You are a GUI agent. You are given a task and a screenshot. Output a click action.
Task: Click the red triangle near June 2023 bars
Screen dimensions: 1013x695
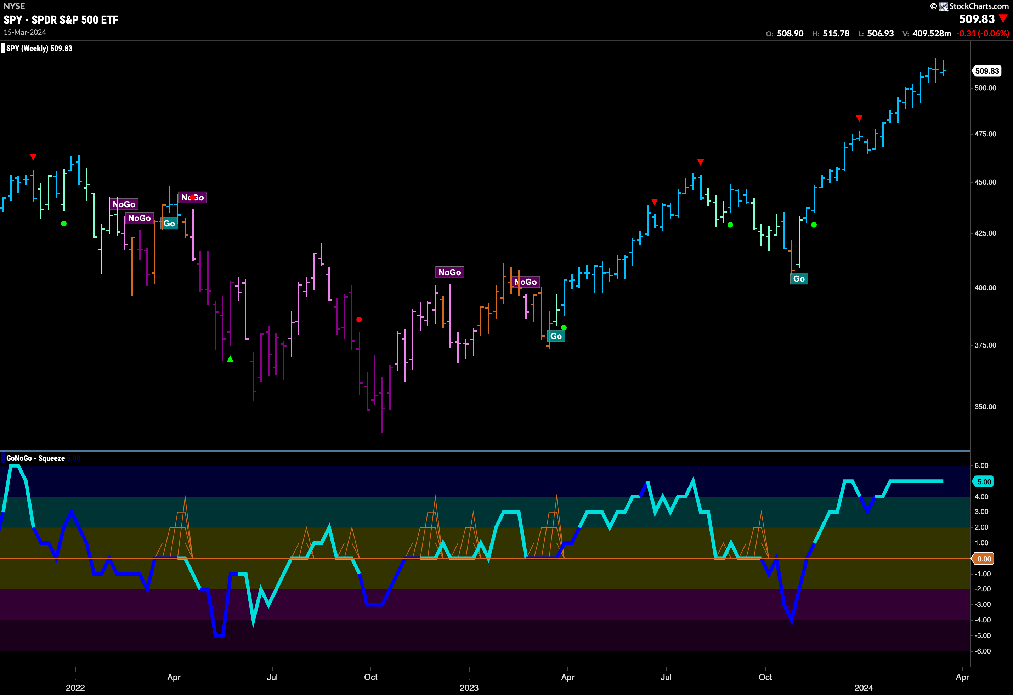[x=654, y=202]
